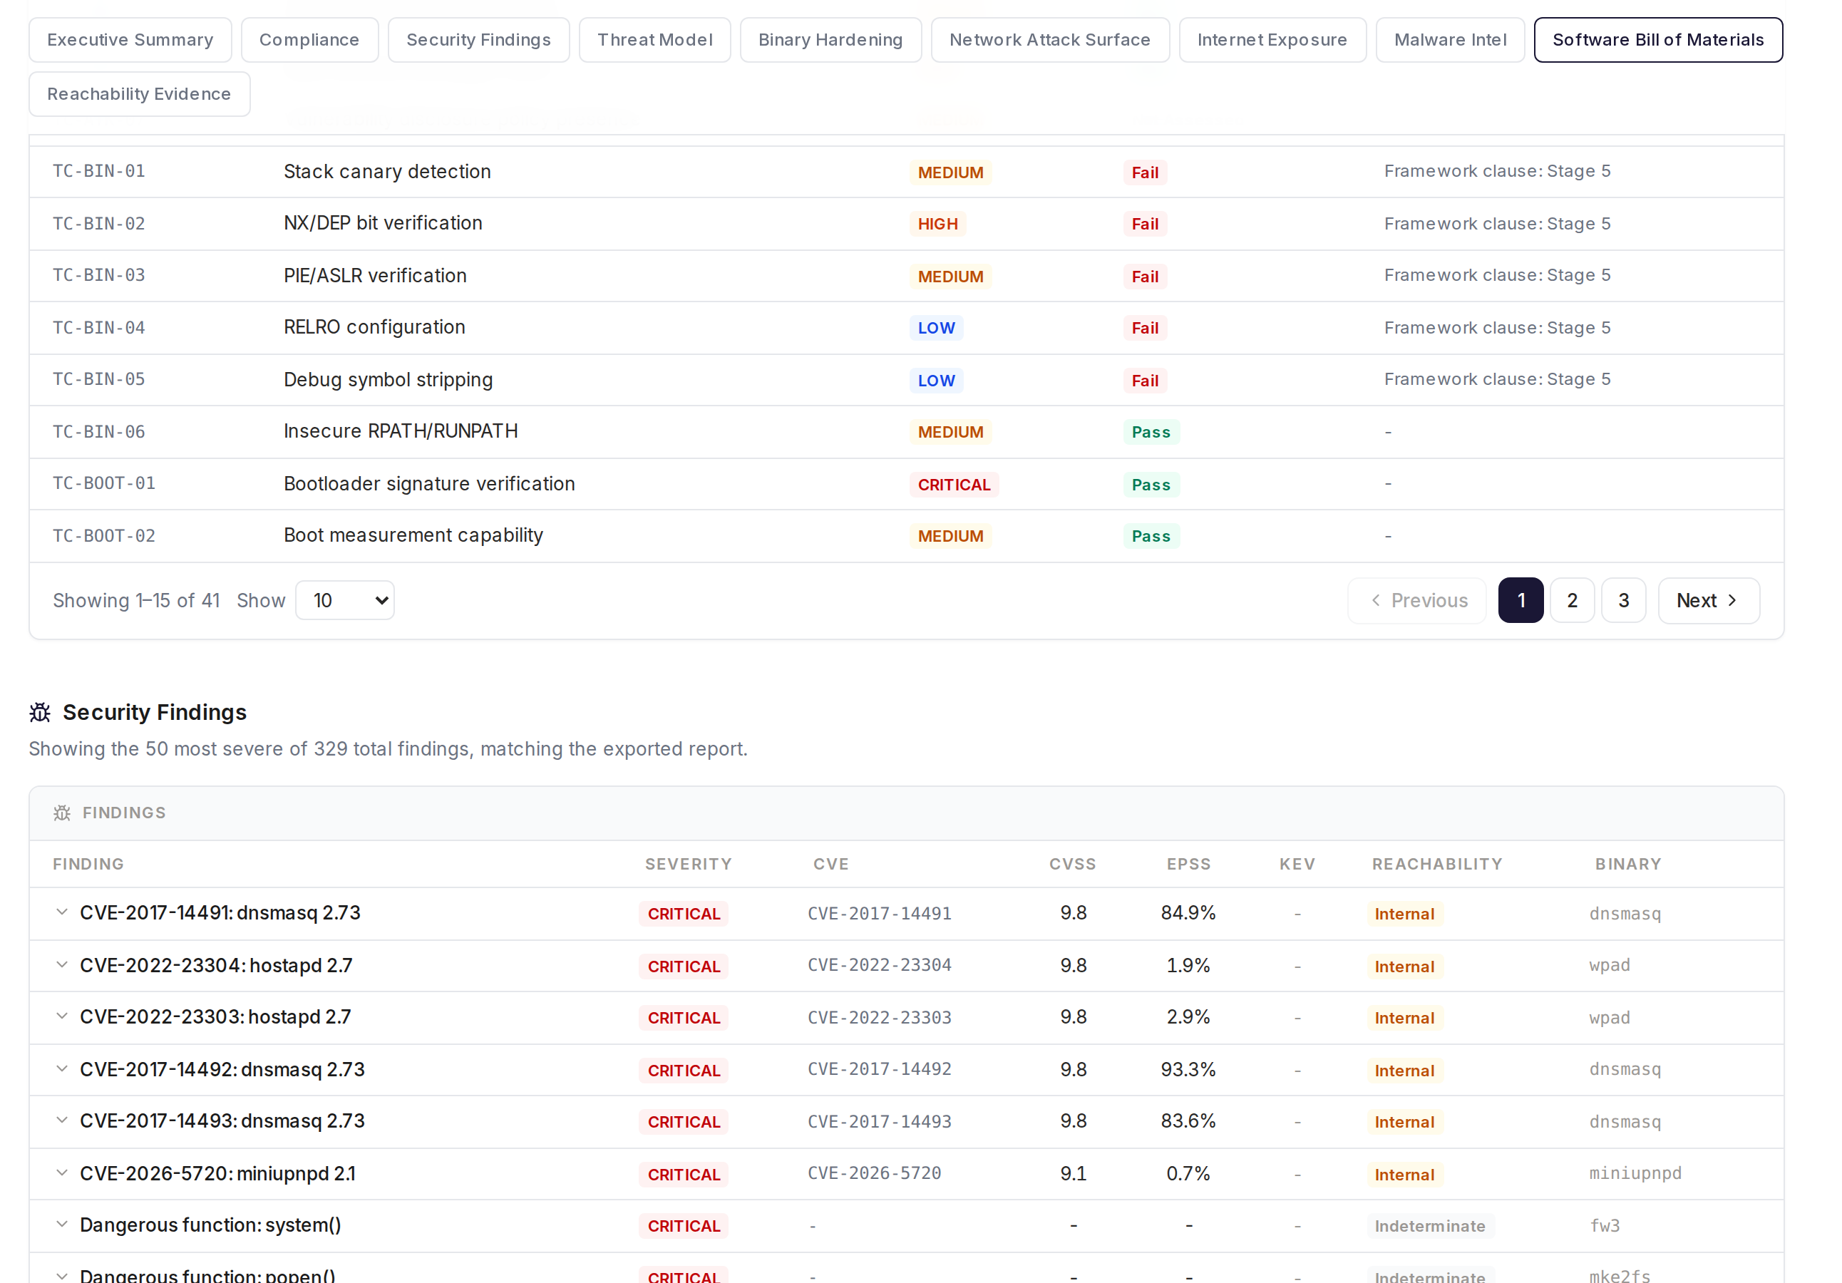Click 'Insecure RPATH/RUNPATH' test name

coord(401,431)
